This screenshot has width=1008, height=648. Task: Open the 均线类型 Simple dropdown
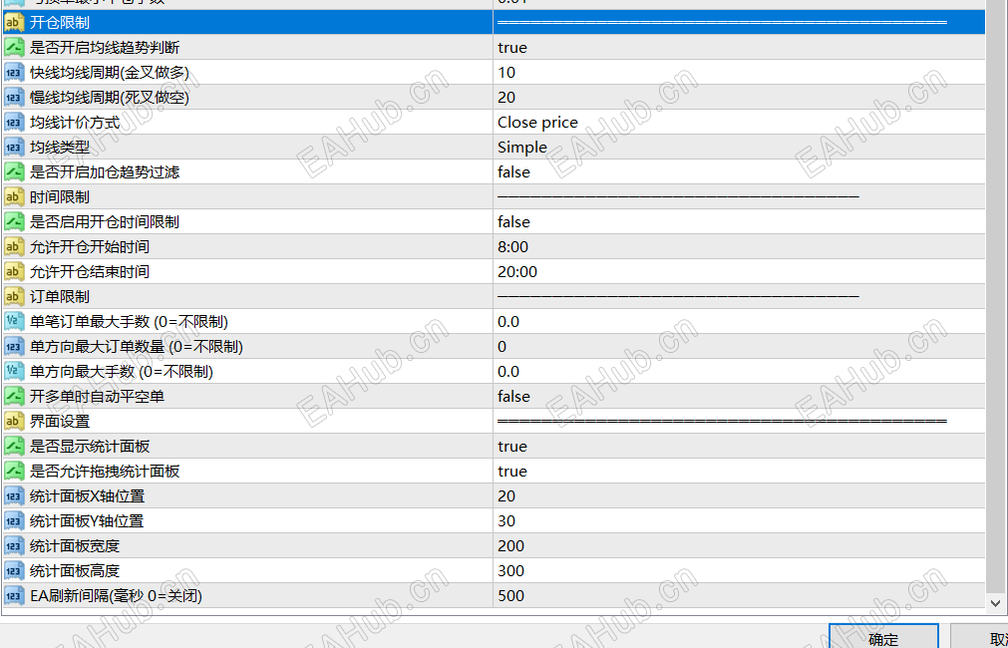pyautogui.click(x=739, y=148)
